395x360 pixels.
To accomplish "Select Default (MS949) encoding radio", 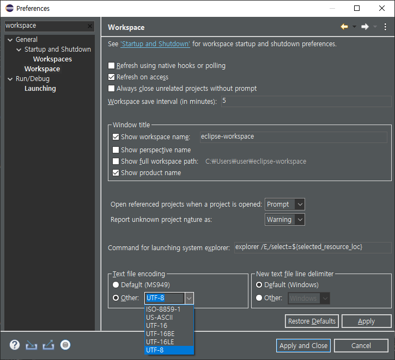I will click(116, 284).
